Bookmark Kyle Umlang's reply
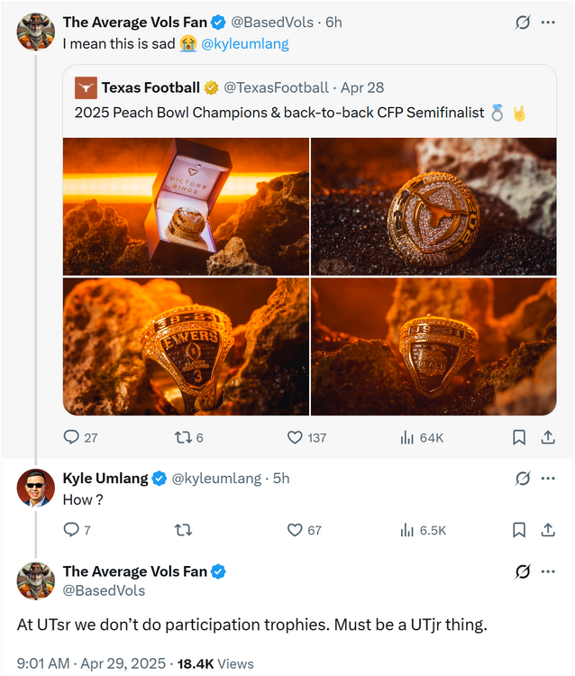This screenshot has width=575, height=676. [519, 530]
